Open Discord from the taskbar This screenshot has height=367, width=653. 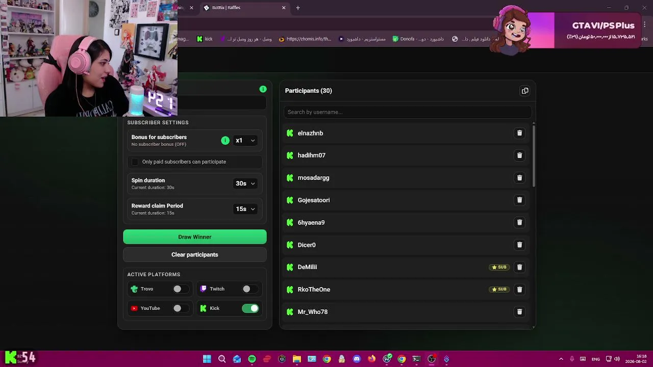pyautogui.click(x=357, y=359)
